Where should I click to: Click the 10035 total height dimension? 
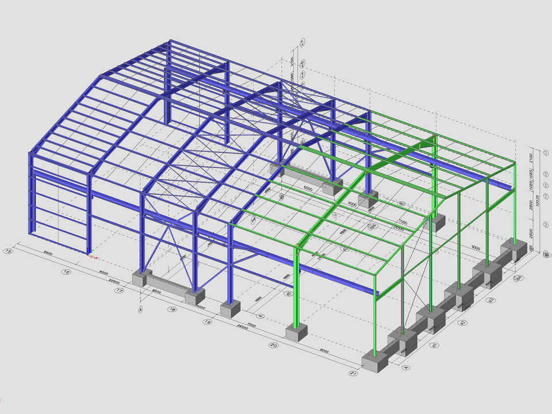(537, 201)
